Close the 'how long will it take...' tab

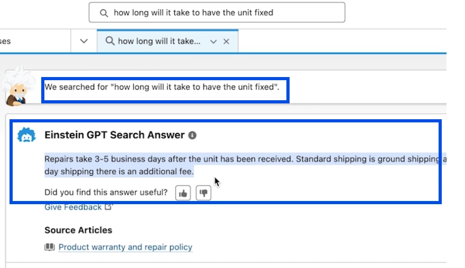[x=226, y=42]
